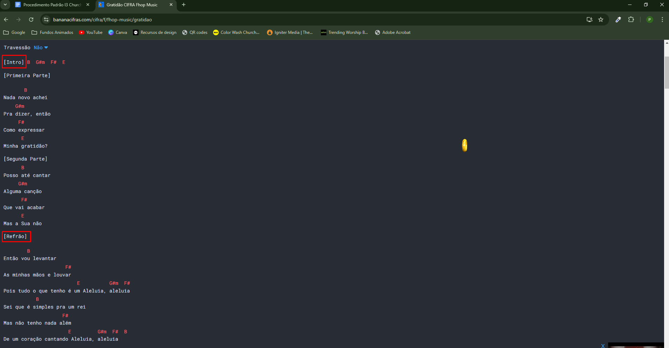Viewport: 669px width, 348px height.
Task: Open the Chrome three-dot menu
Action: 662,20
